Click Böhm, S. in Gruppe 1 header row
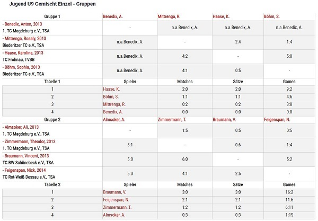The width and height of the screenshot is (318, 221). [x=271, y=16]
